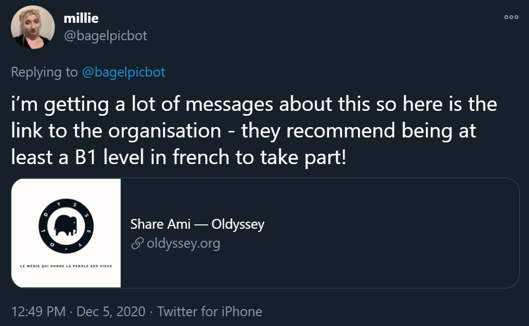Click the word "Oldyssey" in the card title
The width and height of the screenshot is (529, 326).
pyautogui.click(x=237, y=224)
